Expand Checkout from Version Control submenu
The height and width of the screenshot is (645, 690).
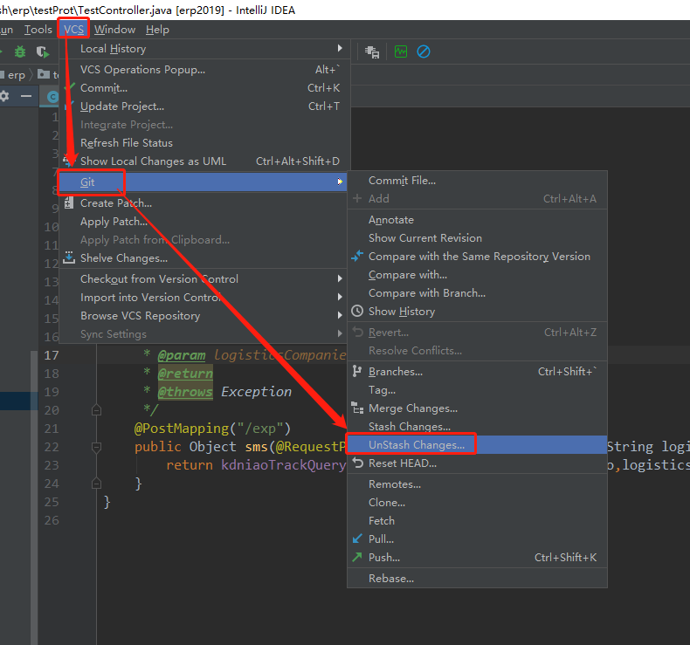pos(204,279)
